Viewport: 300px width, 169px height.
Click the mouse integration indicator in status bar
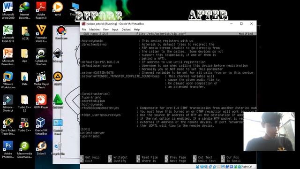point(235,167)
